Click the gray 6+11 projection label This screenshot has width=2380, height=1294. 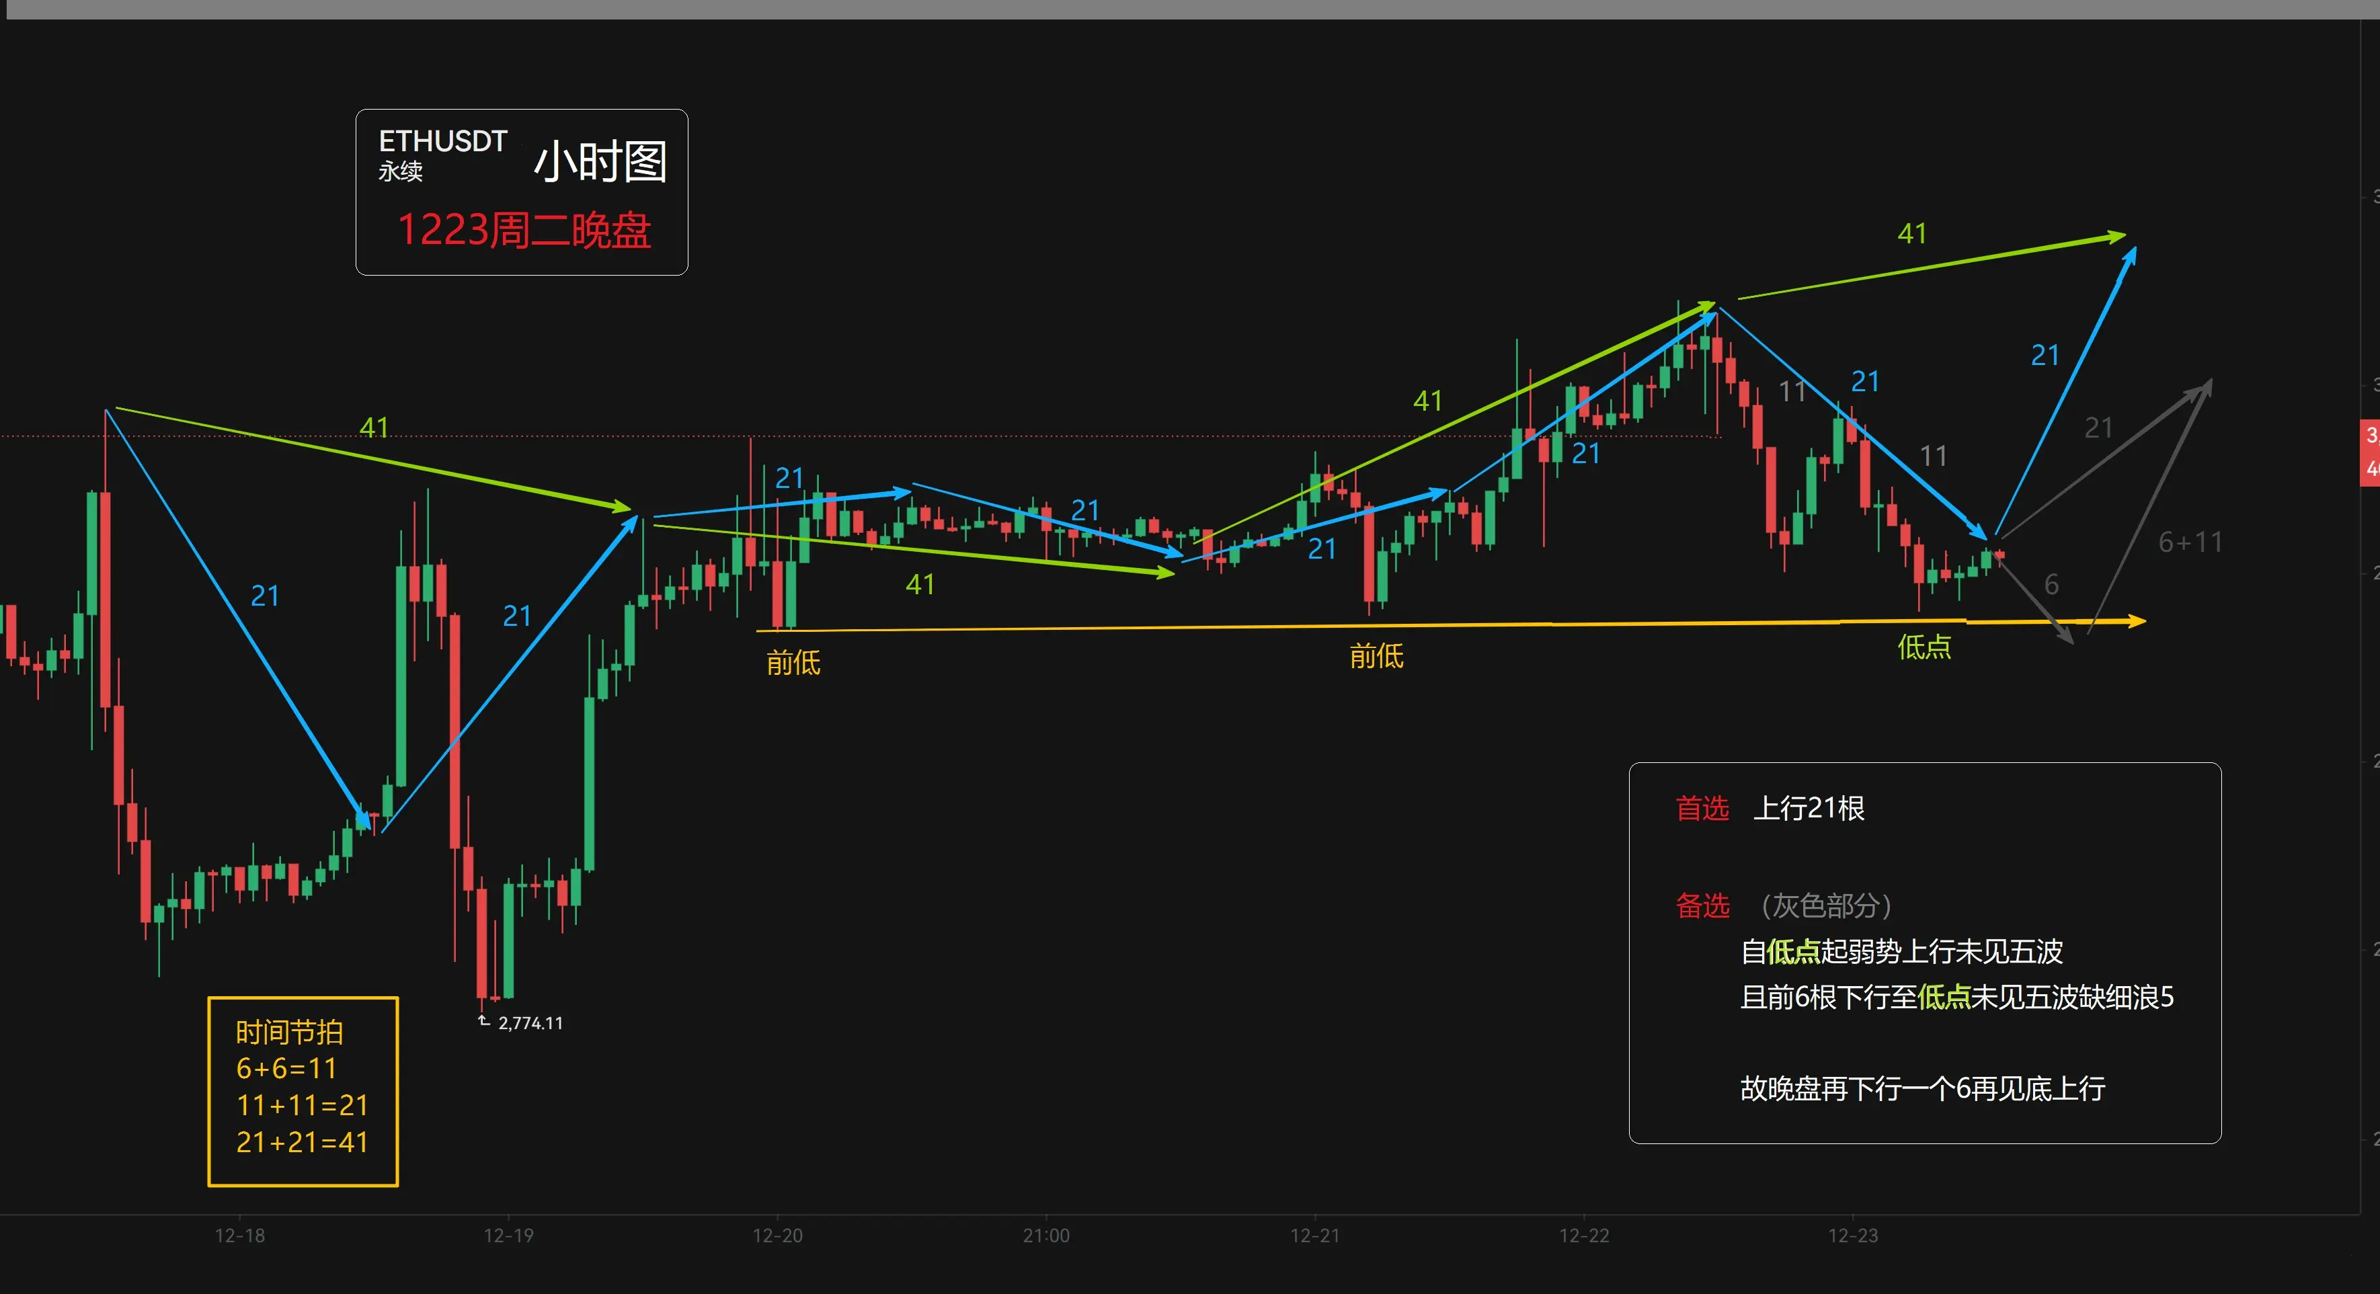click(2190, 542)
